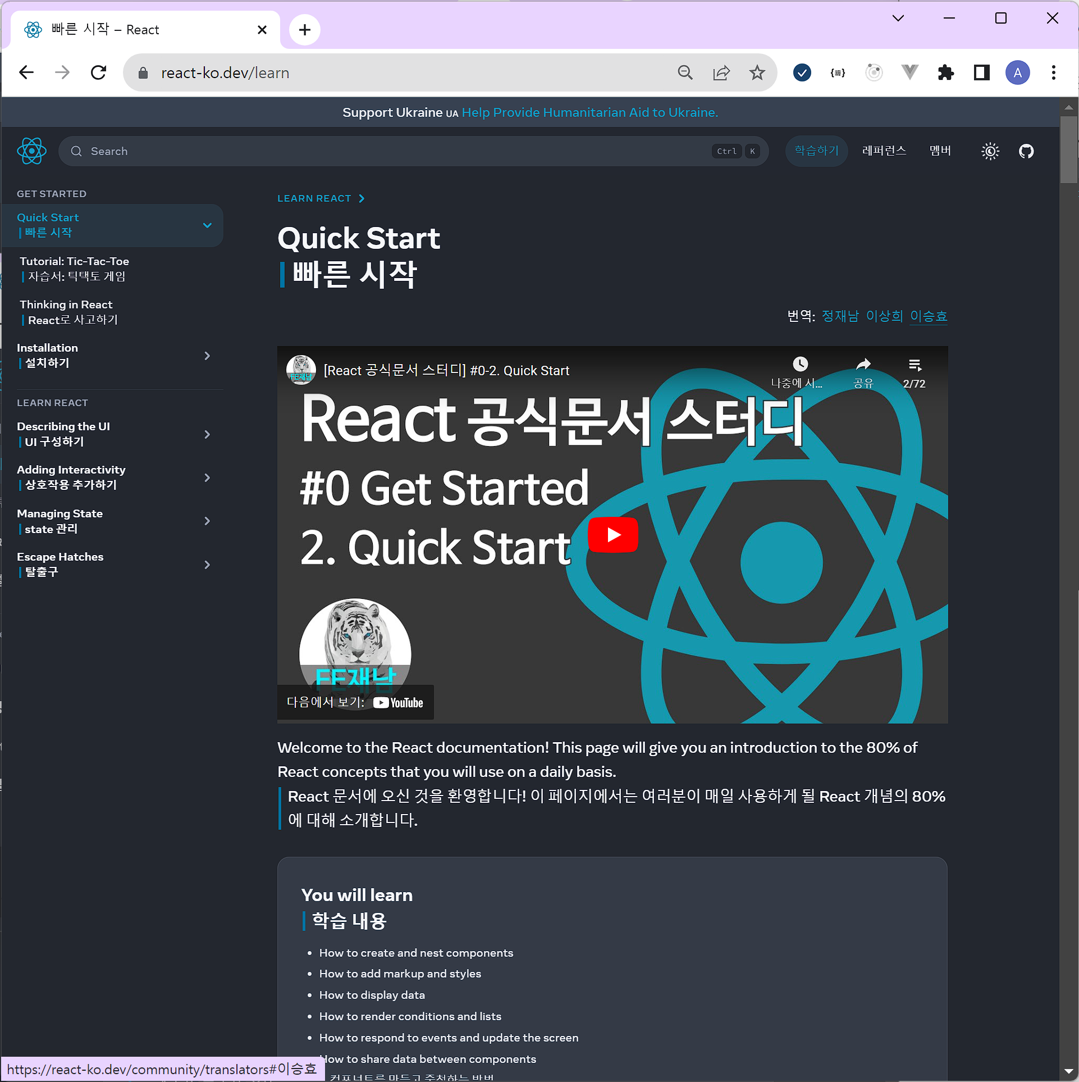Open translator 이승효 link

click(x=928, y=316)
